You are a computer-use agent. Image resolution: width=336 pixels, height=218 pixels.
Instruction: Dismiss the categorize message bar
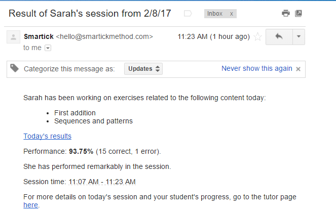pyautogui.click(x=298, y=69)
